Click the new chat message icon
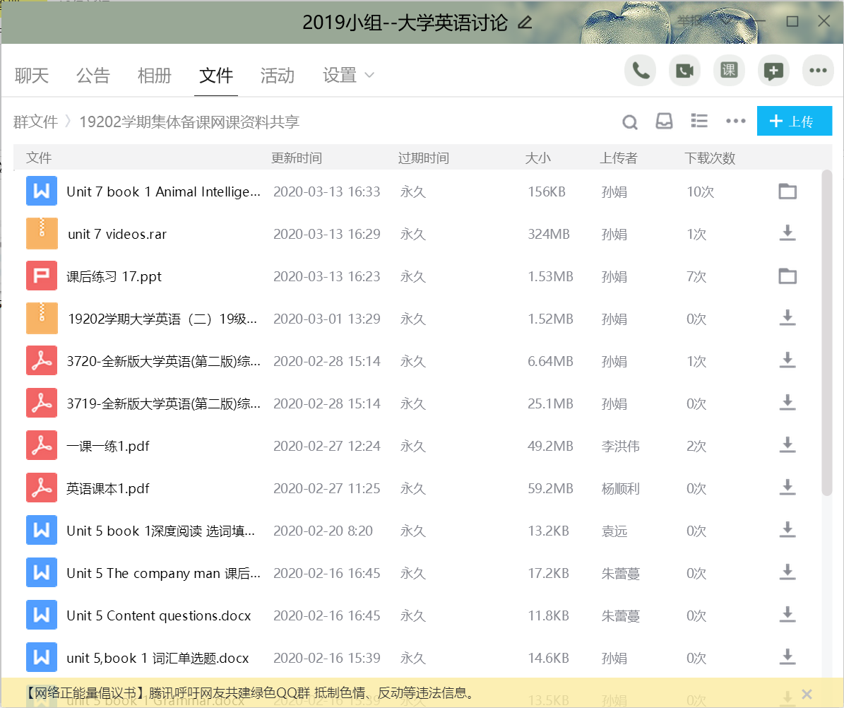Screen dimensions: 844x708 click(773, 71)
